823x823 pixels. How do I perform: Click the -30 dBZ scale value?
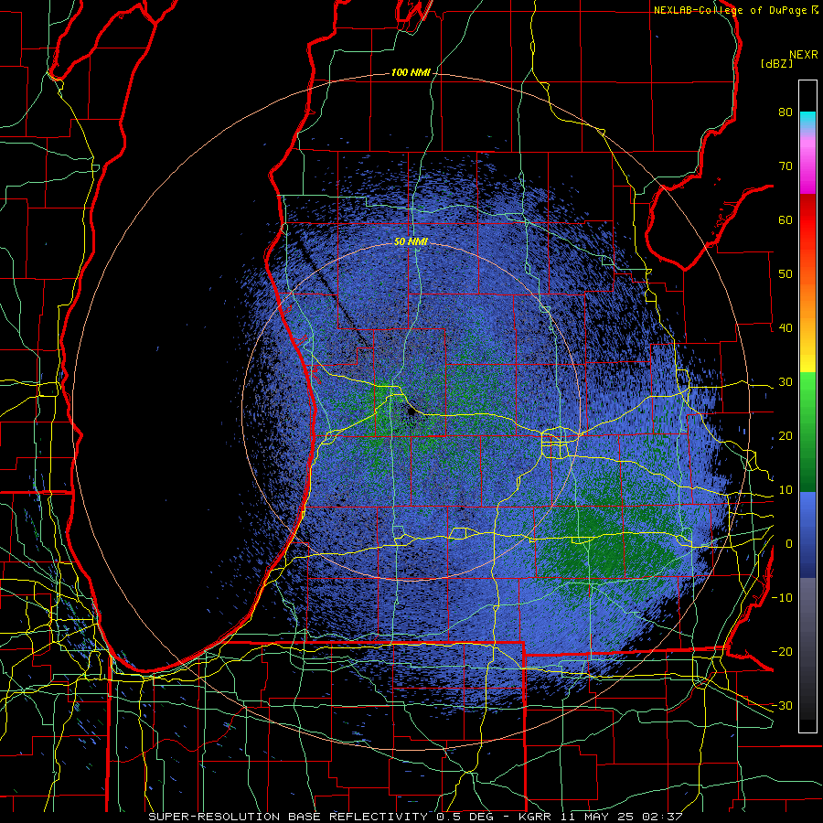pos(782,705)
